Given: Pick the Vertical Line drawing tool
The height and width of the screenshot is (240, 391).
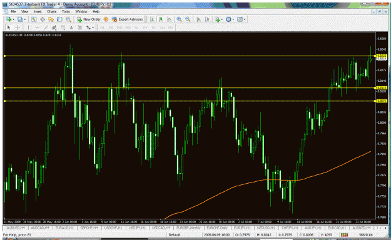Looking at the screenshot, I should pyautogui.click(x=28, y=27).
